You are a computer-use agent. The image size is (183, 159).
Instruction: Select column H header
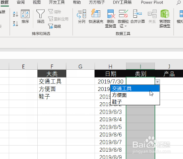pos(111,66)
